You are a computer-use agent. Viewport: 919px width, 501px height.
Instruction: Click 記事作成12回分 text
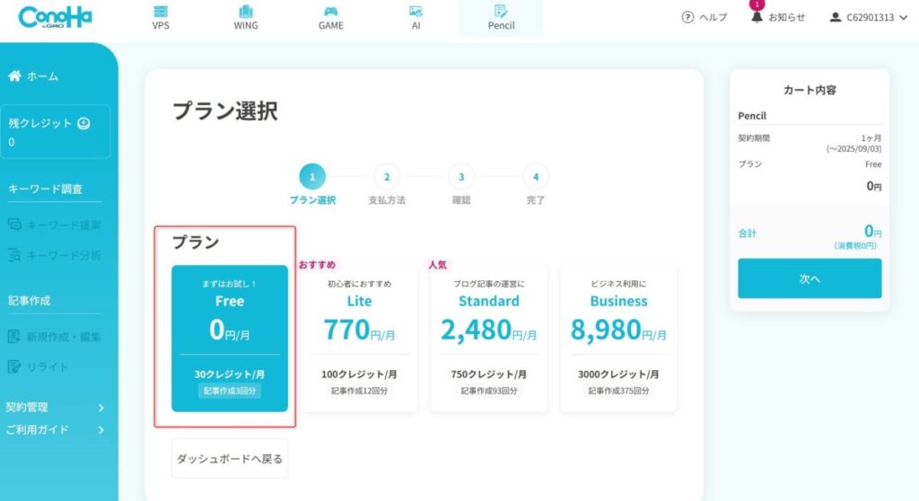tap(359, 391)
